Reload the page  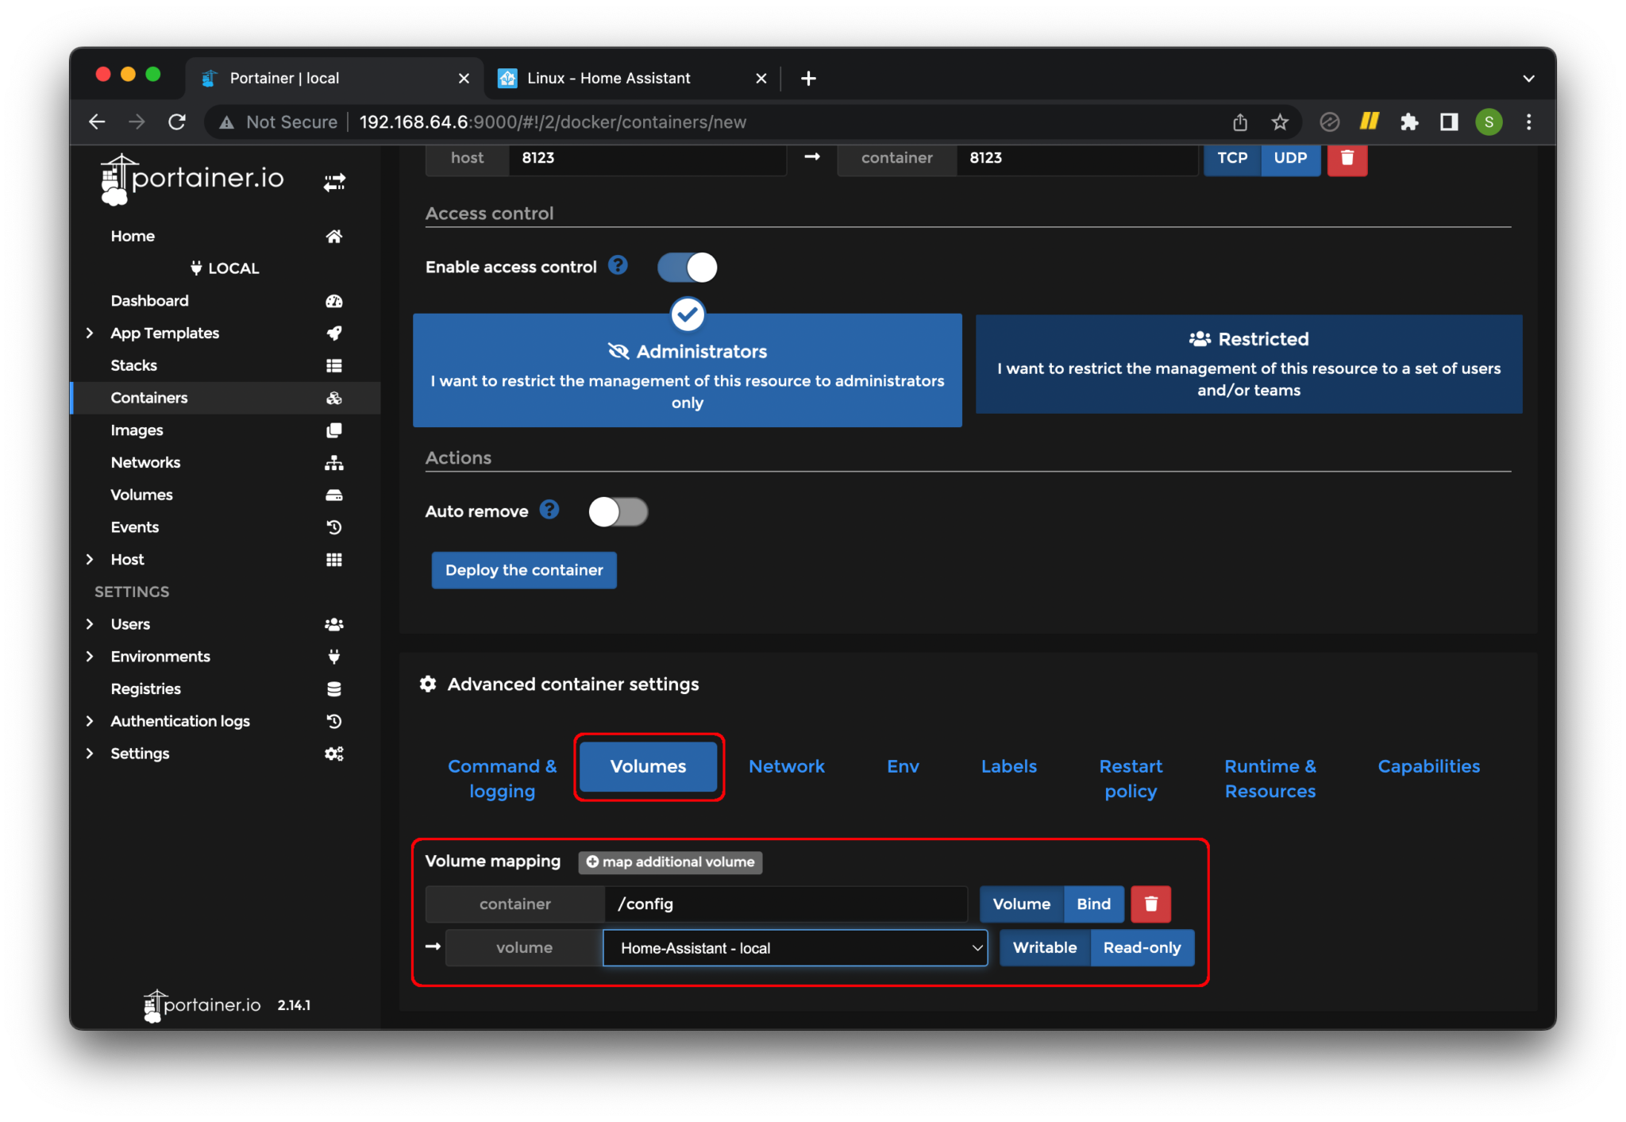177,122
